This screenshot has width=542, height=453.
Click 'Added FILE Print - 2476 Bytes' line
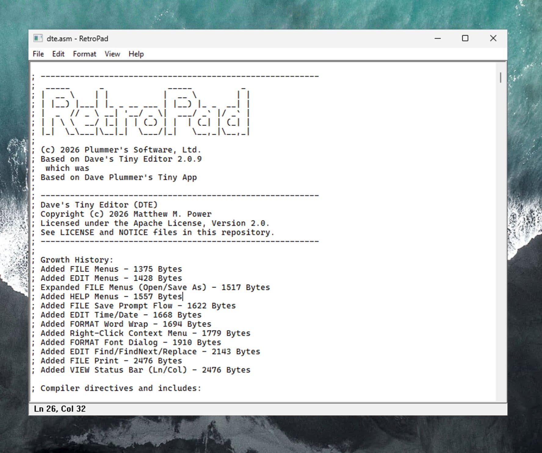click(x=111, y=361)
